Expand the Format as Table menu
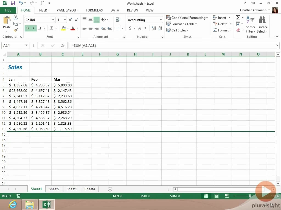Screen dimensions: 281x210 [x=182, y=24]
